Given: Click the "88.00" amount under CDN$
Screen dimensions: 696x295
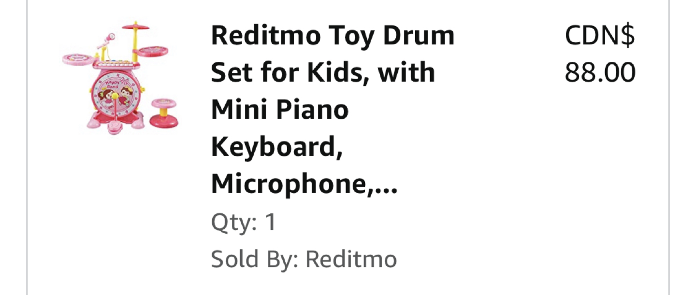Looking at the screenshot, I should [x=600, y=73].
